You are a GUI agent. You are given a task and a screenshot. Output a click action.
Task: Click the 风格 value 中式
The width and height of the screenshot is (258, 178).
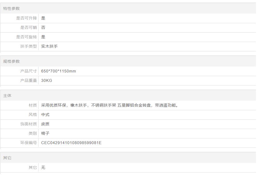pos(45,115)
